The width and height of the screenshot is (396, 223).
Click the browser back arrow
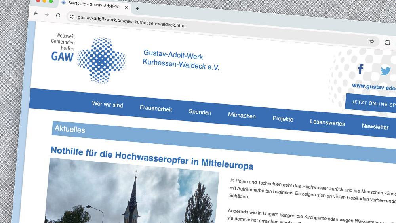tap(36, 13)
